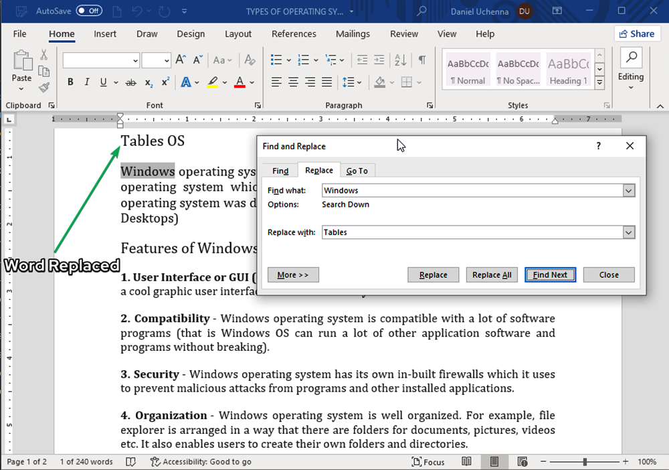Click the Bold formatting icon
Screen dimensions: 669x470
tap(70, 82)
